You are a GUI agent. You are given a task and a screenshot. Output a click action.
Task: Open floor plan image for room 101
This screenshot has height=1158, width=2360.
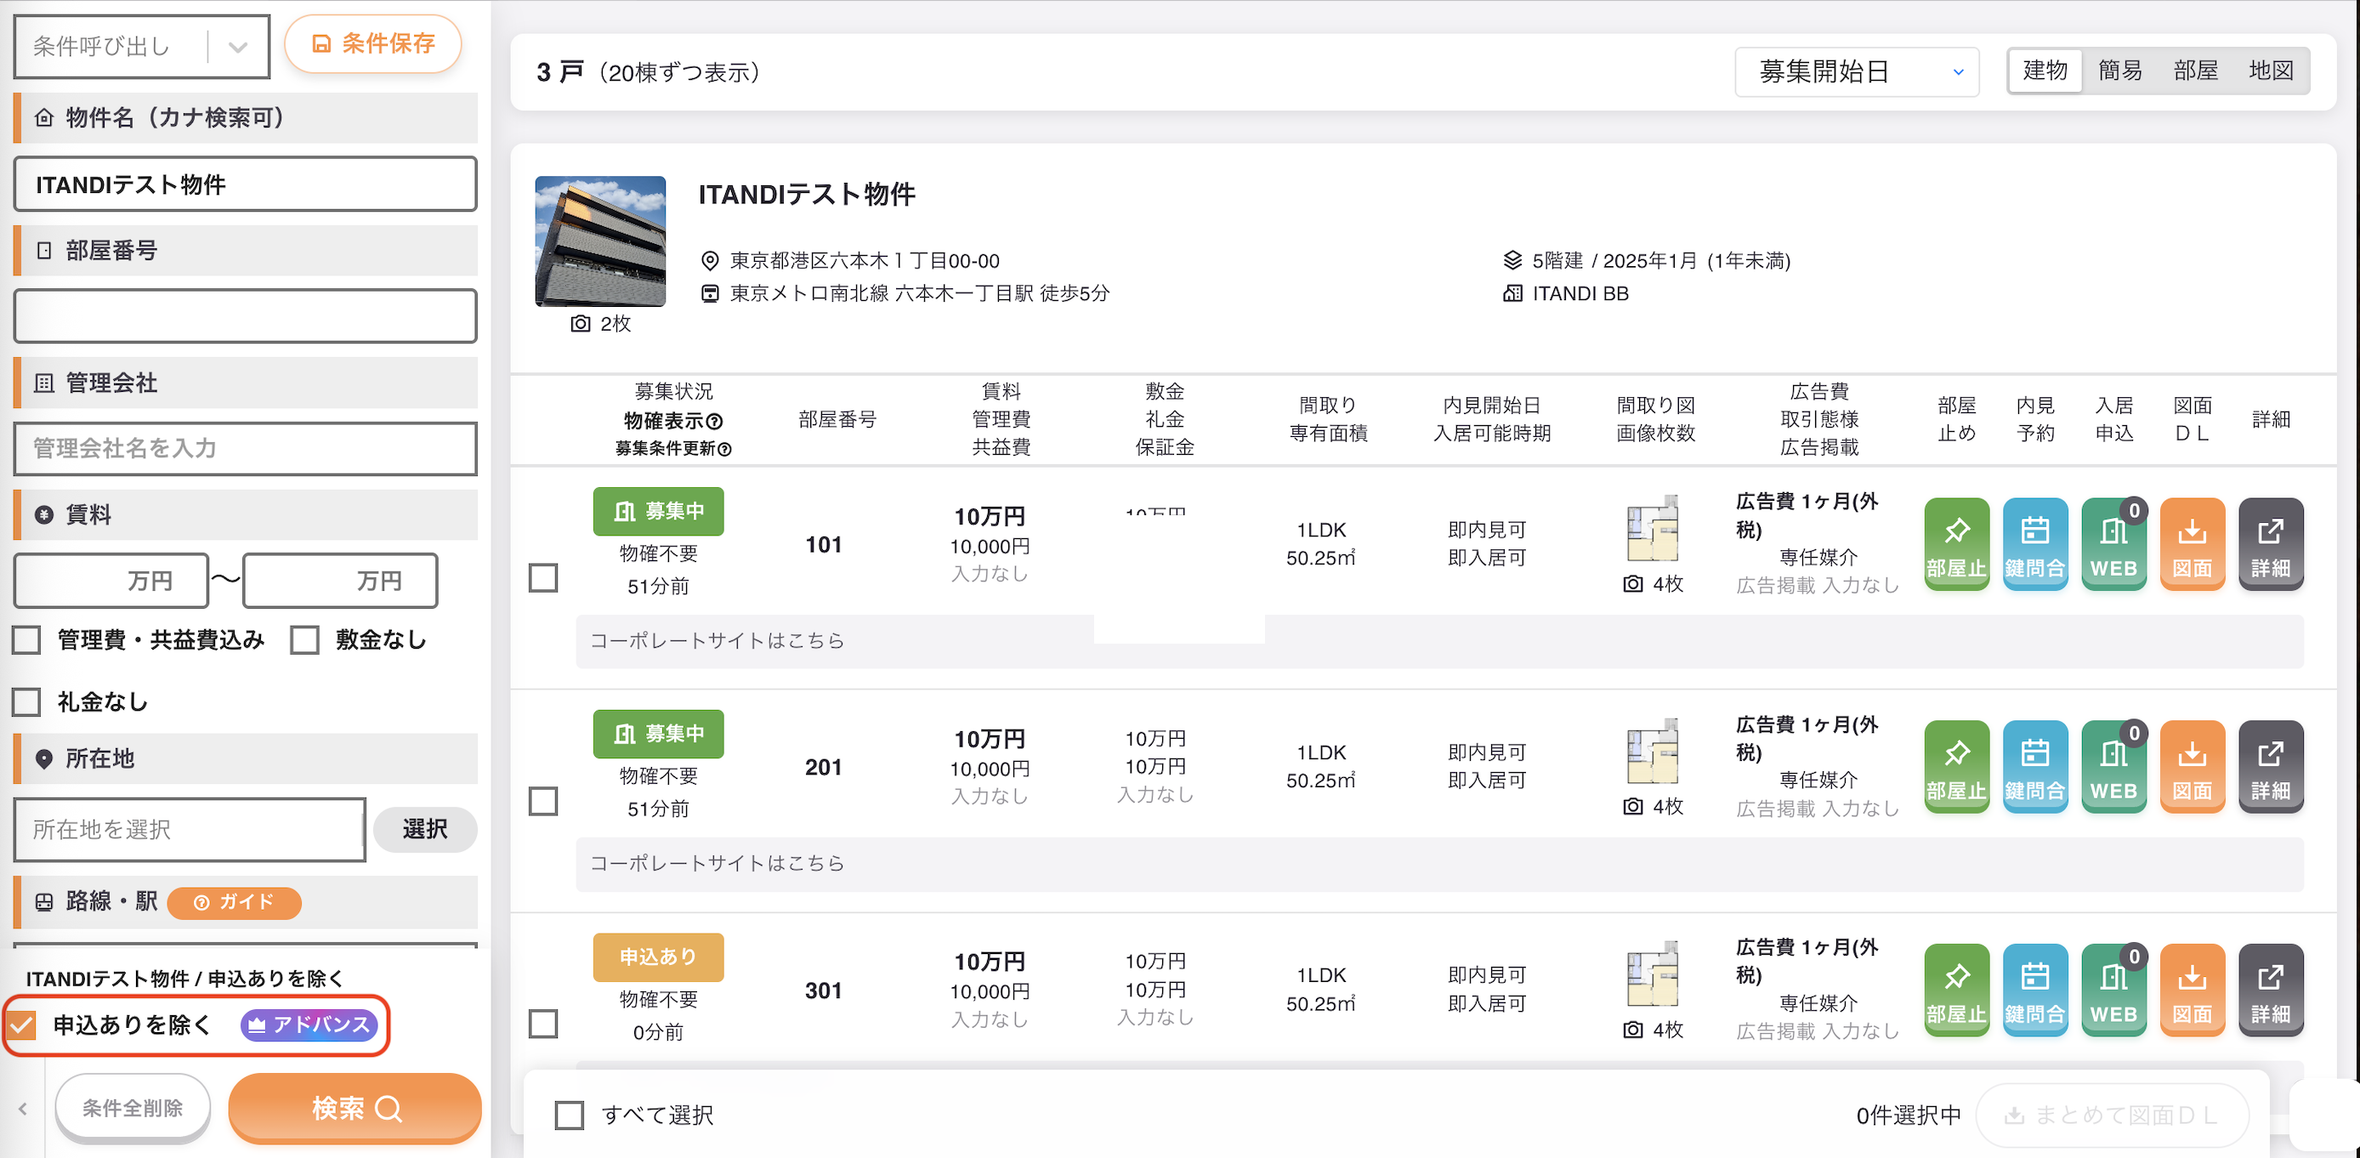pyautogui.click(x=1653, y=529)
